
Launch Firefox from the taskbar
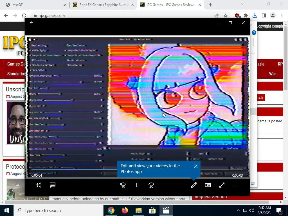click(125, 210)
